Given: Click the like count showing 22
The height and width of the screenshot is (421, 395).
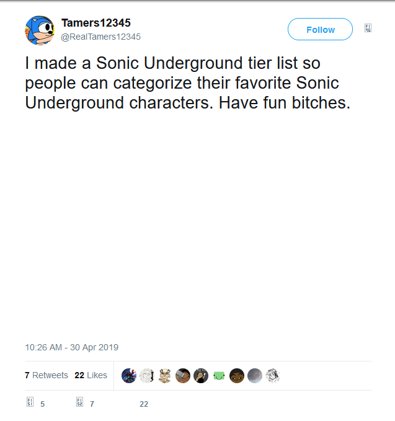Looking at the screenshot, I should (x=144, y=404).
